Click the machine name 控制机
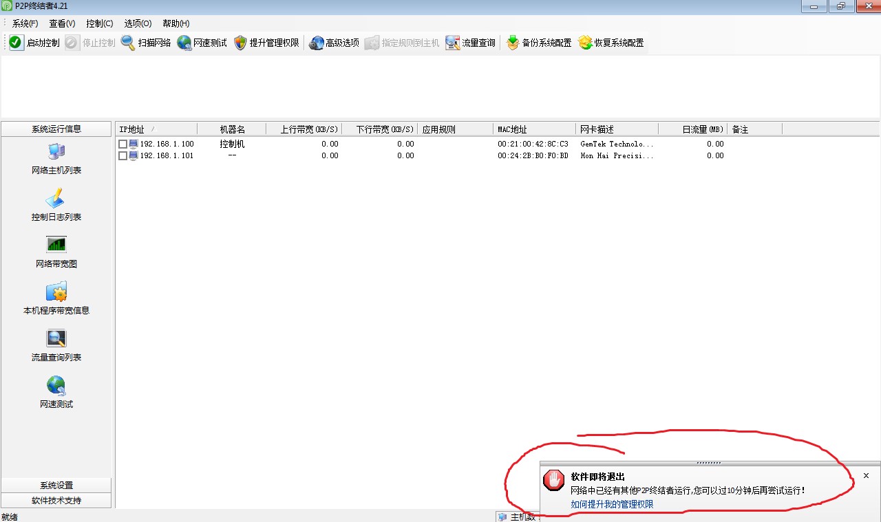 [232, 144]
